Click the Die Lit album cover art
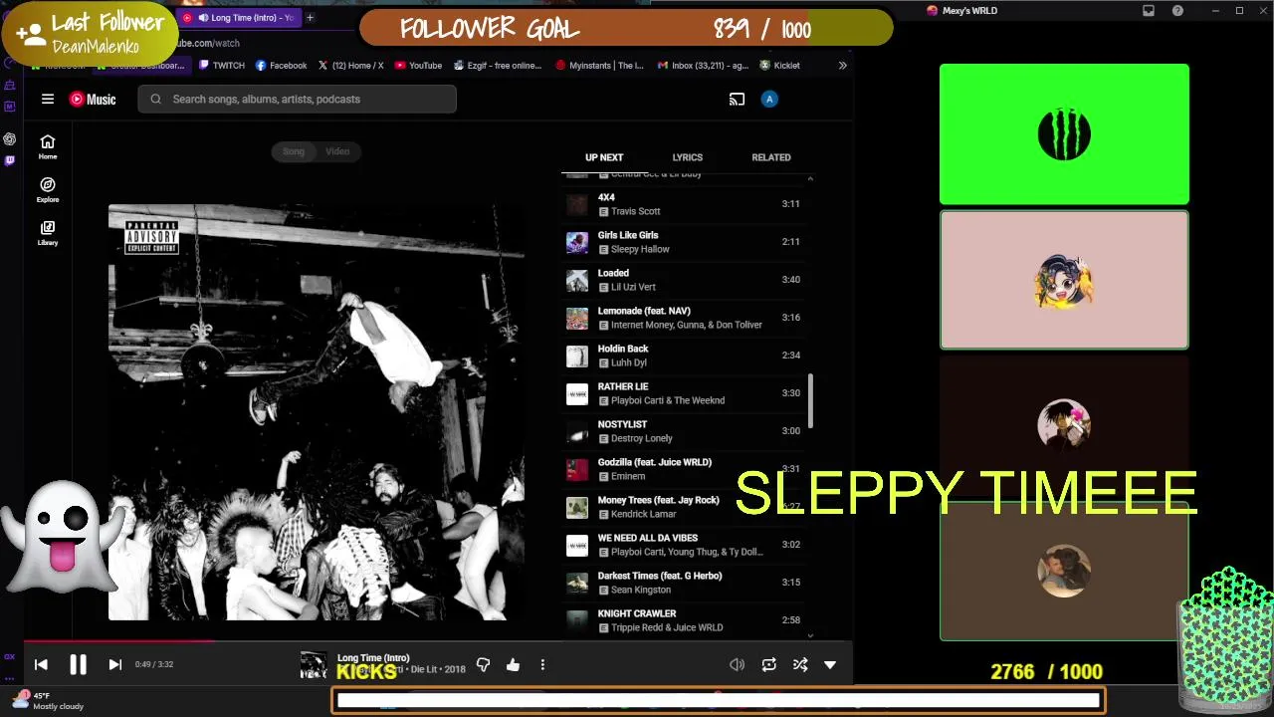The height and width of the screenshot is (717, 1274). 317,412
